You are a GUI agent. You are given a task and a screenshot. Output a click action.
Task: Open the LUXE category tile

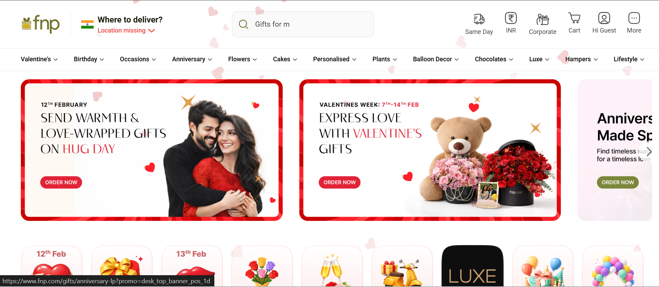point(472,266)
